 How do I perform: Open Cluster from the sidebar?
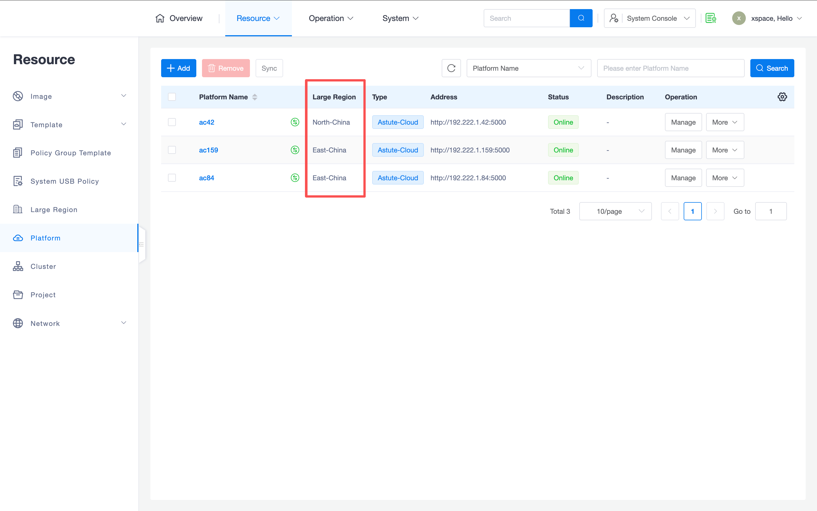point(43,266)
